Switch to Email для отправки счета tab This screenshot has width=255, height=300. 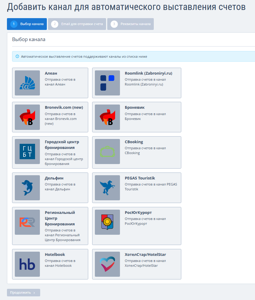[77, 24]
